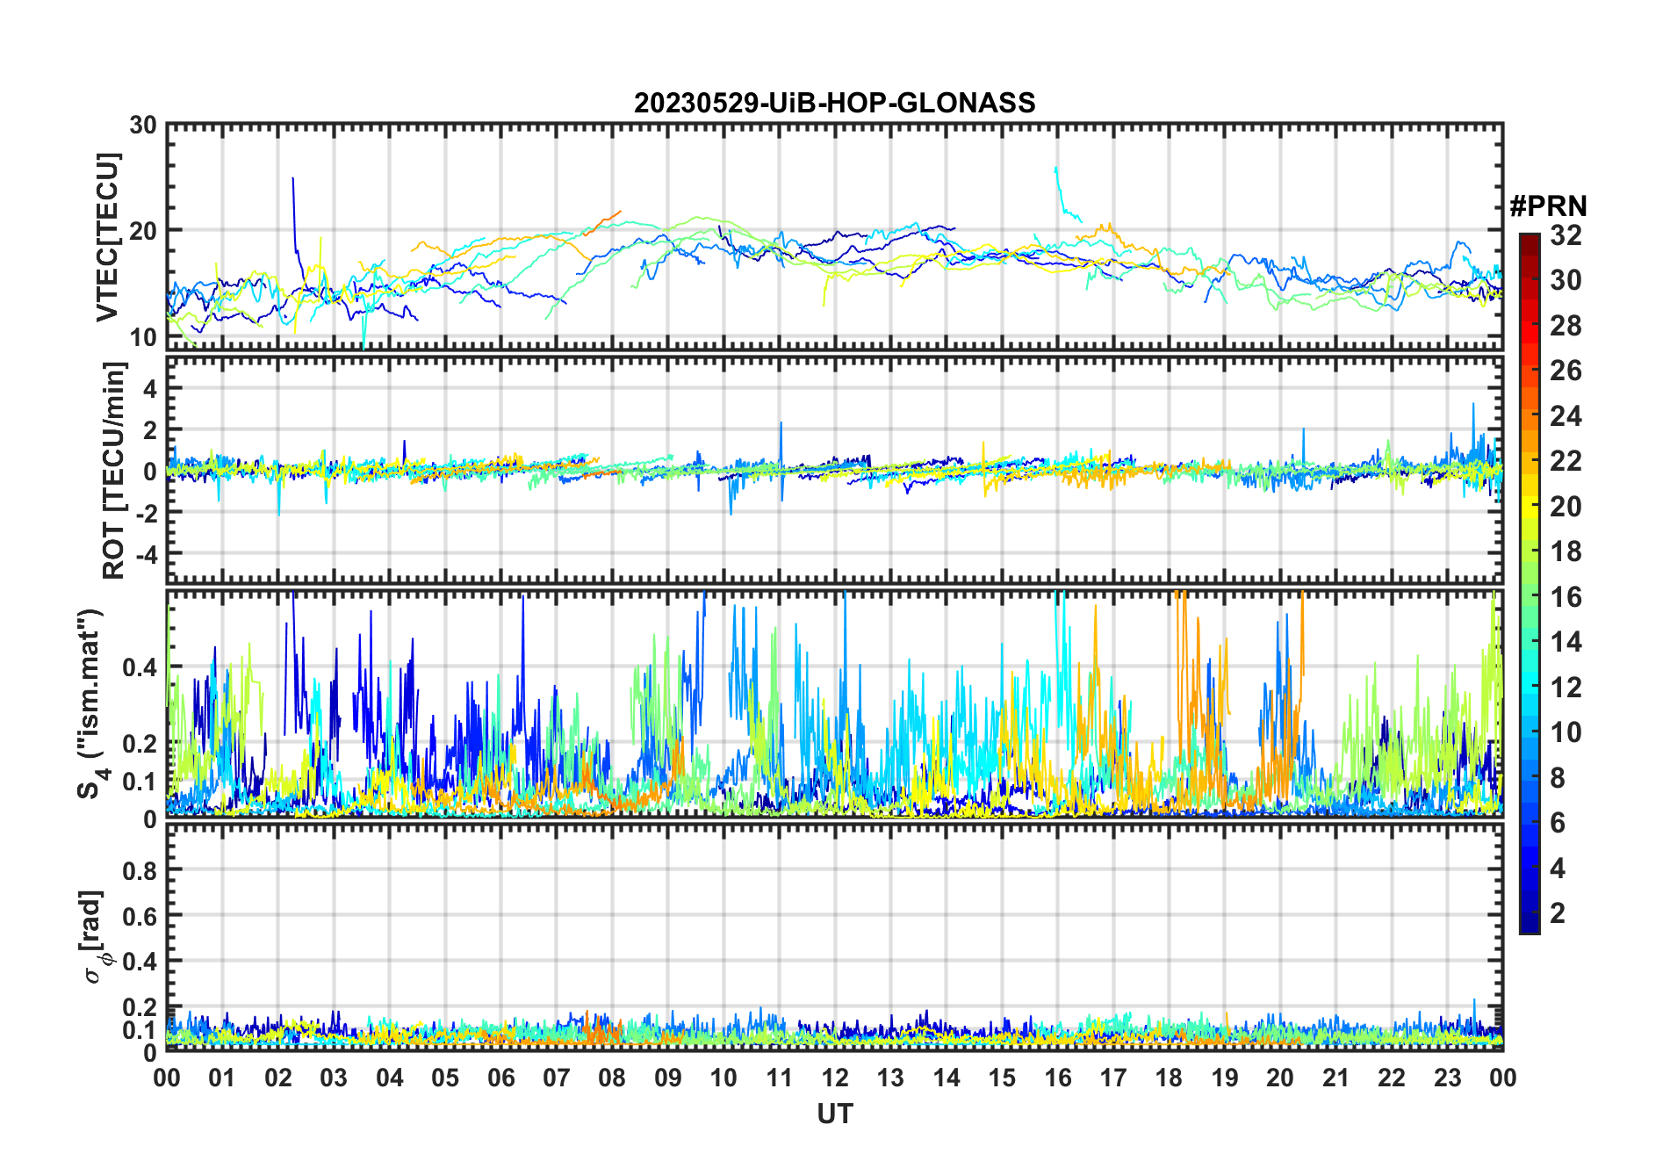Click inside the VTEC plot panel

tap(834, 237)
